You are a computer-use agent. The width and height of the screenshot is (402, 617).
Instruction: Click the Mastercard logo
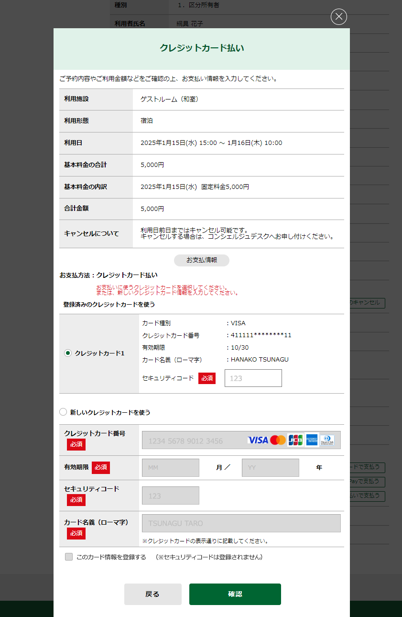click(278, 440)
